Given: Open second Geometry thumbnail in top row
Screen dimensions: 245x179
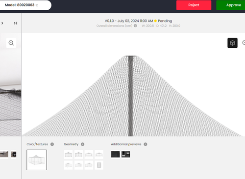Looking at the screenshot, I should pyautogui.click(x=78, y=155).
